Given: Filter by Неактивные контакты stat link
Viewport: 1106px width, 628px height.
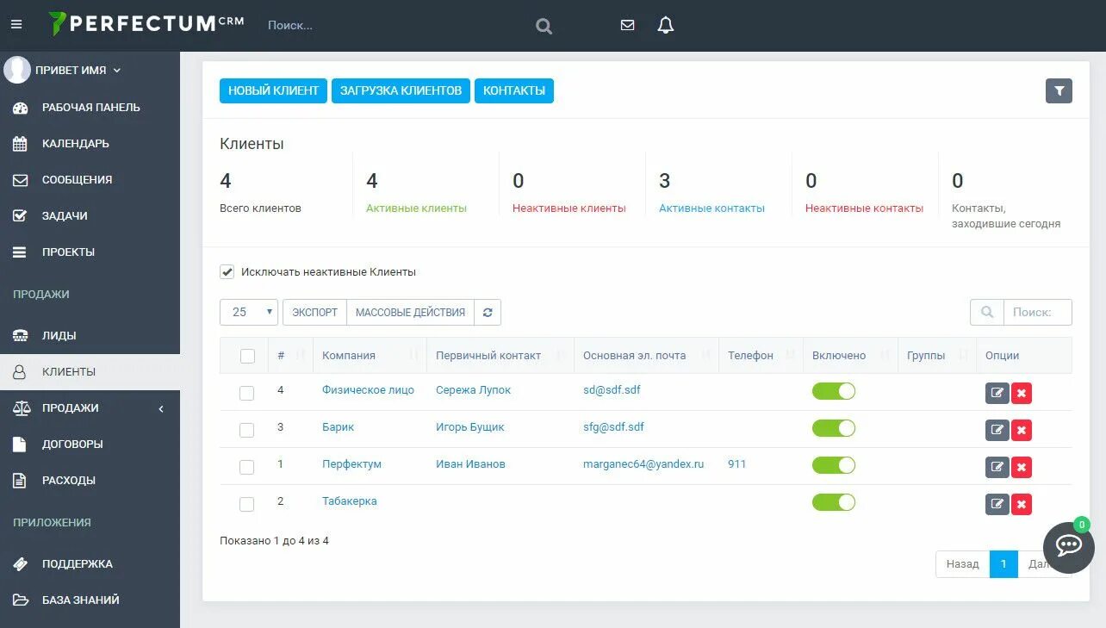Looking at the screenshot, I should point(864,208).
